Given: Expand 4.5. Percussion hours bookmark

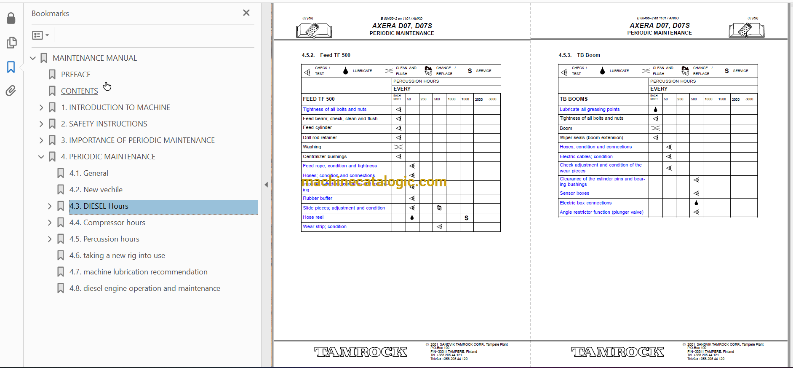Looking at the screenshot, I should 50,239.
